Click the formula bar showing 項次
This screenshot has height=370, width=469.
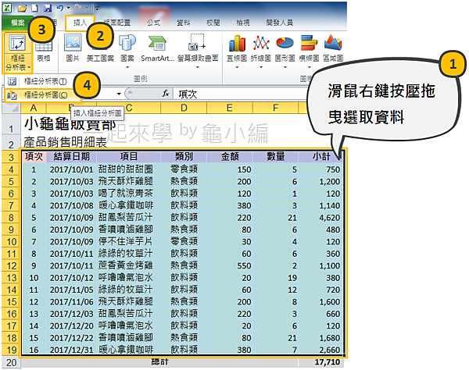tap(239, 94)
